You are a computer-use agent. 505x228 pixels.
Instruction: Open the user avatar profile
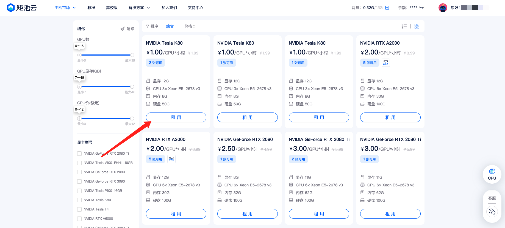coord(443,8)
